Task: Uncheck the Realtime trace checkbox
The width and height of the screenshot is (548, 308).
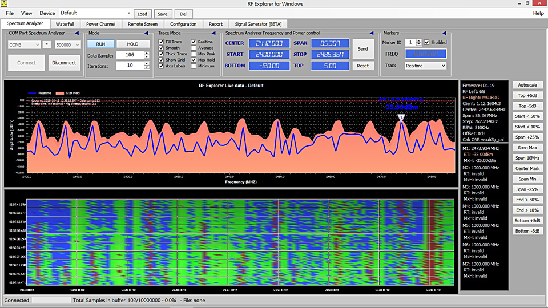Action: (x=194, y=42)
